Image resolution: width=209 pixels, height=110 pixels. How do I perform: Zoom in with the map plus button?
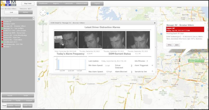click(42, 20)
